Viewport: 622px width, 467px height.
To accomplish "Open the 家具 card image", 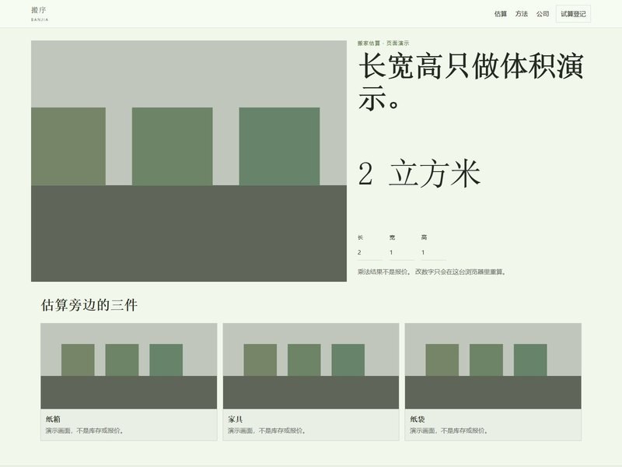I will [x=310, y=366].
